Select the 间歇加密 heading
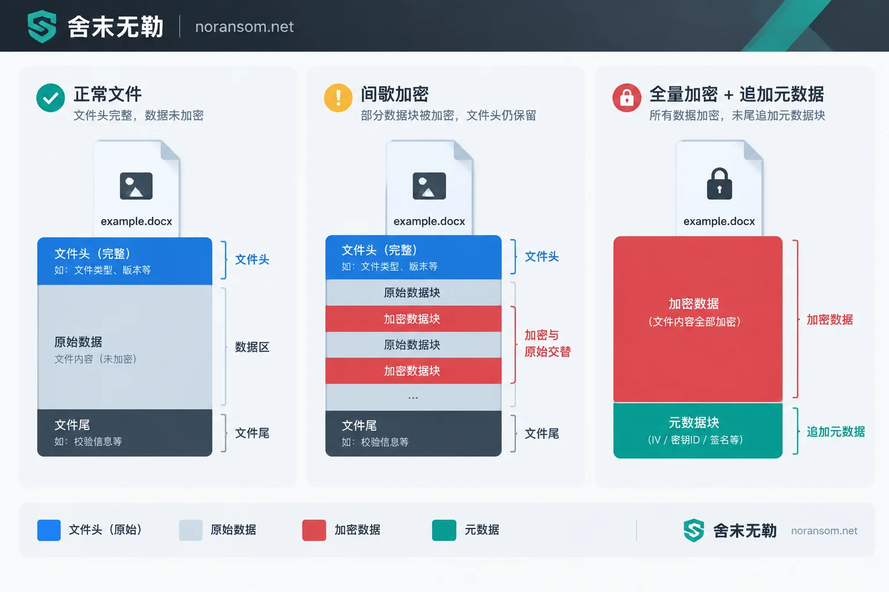This screenshot has width=889, height=592. click(395, 94)
